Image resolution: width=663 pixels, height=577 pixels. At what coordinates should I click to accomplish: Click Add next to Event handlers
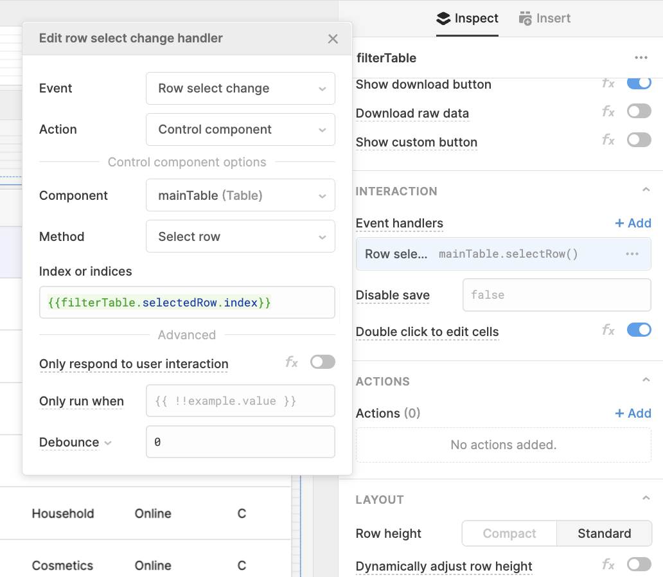coord(633,223)
